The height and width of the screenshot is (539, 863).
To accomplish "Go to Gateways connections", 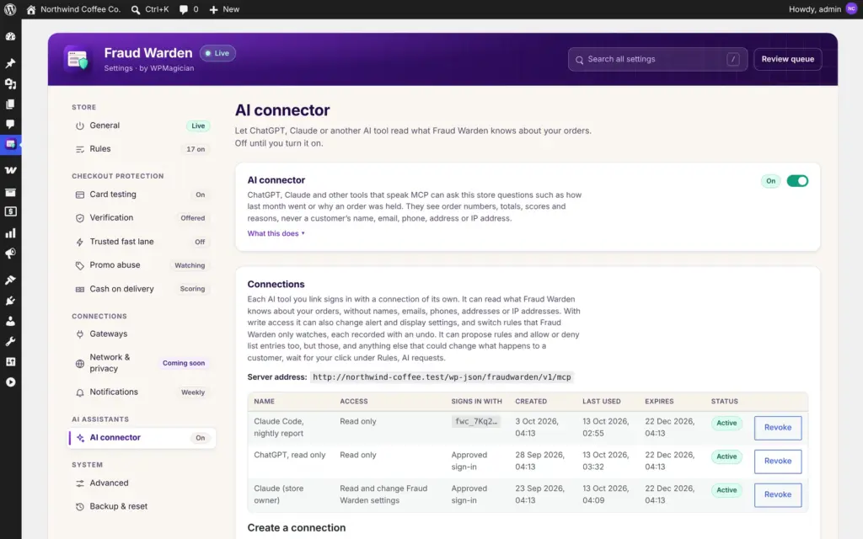I will (x=142, y=334).
